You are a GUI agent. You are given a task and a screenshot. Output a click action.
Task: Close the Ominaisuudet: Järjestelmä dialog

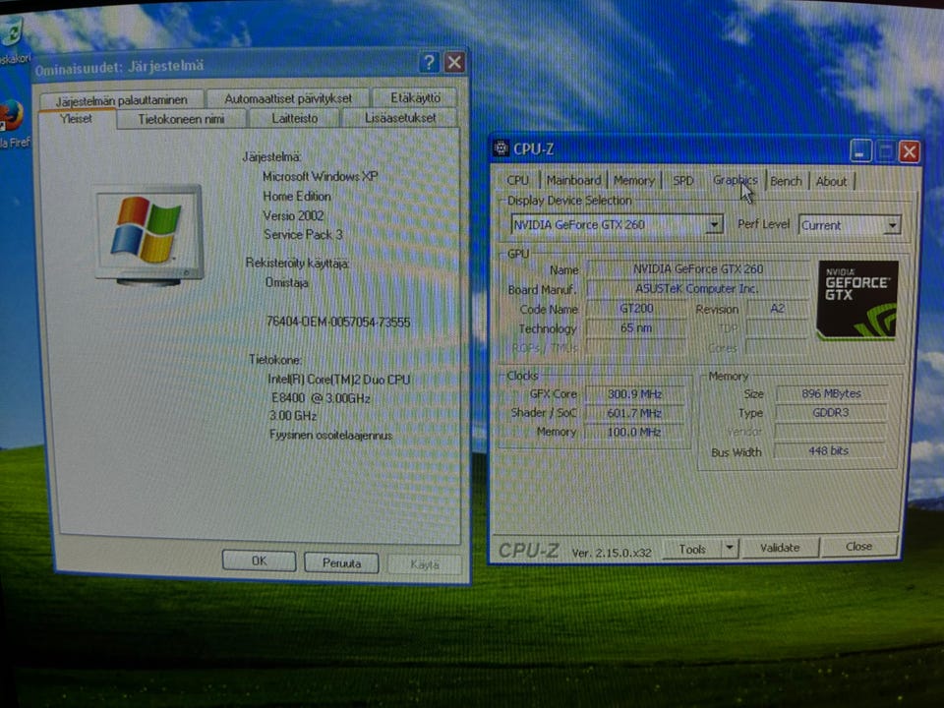click(x=454, y=61)
